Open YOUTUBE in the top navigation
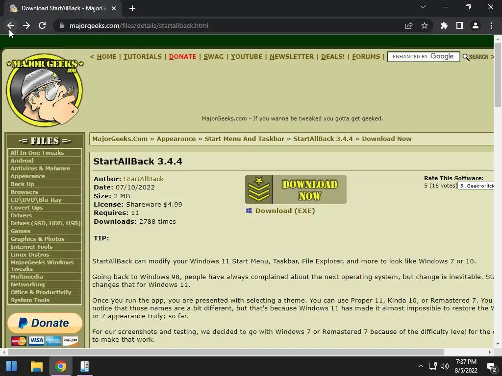The image size is (502, 376). point(247,57)
